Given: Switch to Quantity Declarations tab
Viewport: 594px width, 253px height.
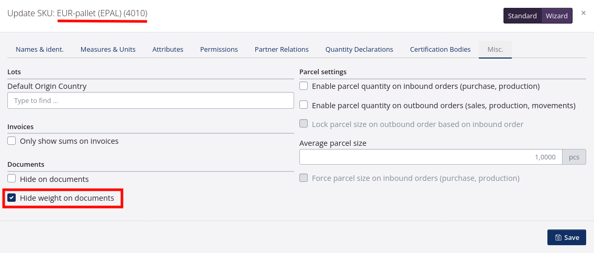Looking at the screenshot, I should point(359,49).
